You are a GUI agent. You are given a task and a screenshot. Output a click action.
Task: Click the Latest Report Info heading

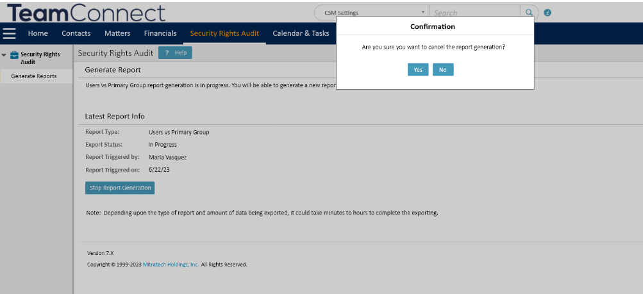pyautogui.click(x=115, y=117)
